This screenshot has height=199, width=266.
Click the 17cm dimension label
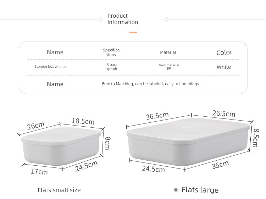pyautogui.click(x=39, y=172)
